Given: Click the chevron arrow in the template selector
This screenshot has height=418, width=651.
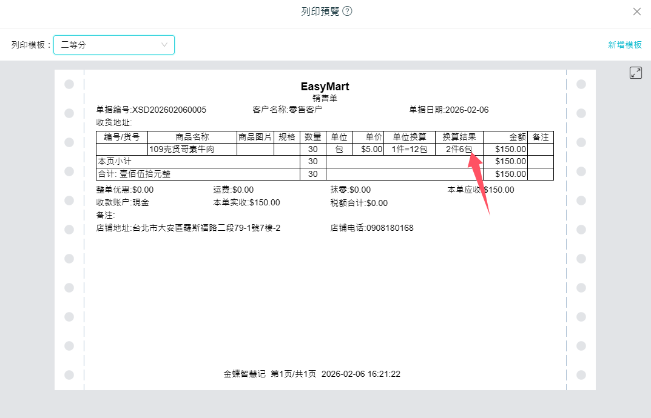Looking at the screenshot, I should [164, 45].
